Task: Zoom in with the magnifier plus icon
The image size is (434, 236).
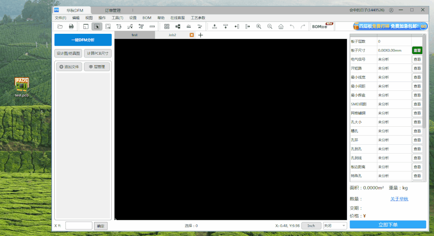Action: [259, 27]
